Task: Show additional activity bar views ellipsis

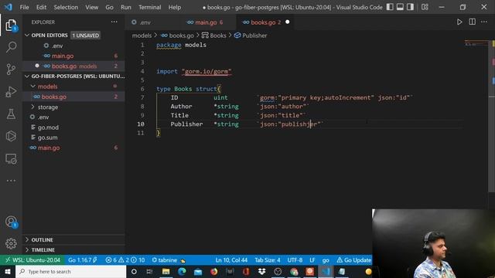Action: tap(11, 181)
